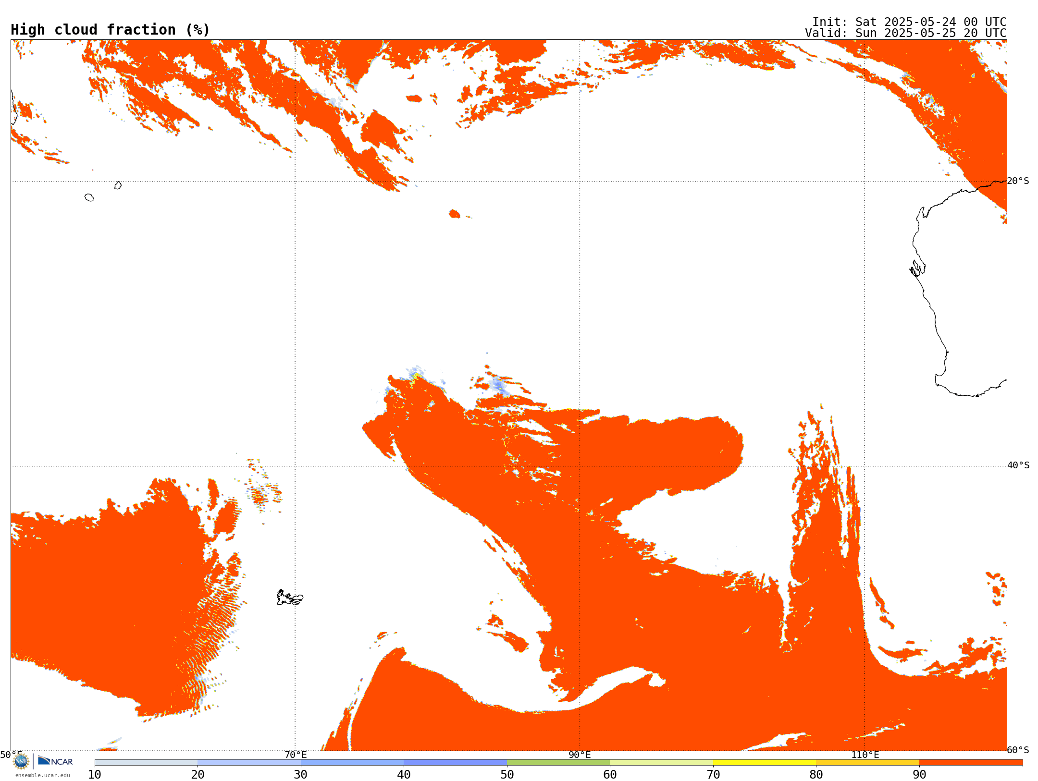This screenshot has width=1038, height=781.
Task: Click the 90°E longitude label
Action: pos(580,755)
